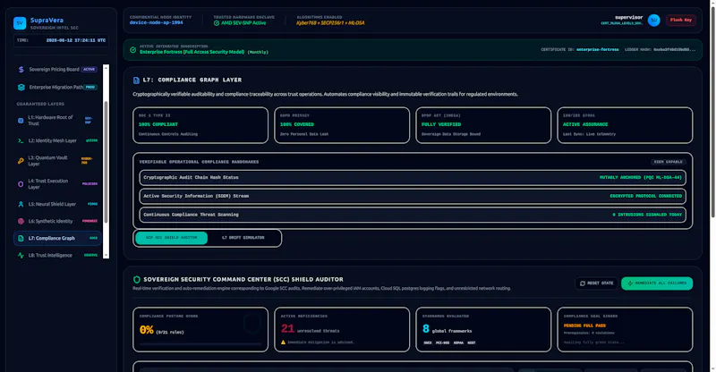Open Sovereign Pricing Board in sidebar
Image resolution: width=716 pixels, height=372 pixels.
click(57, 70)
